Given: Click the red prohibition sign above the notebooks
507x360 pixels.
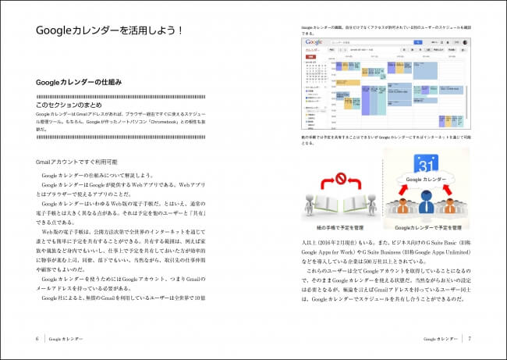Looking at the screenshot, I should click(x=341, y=178).
